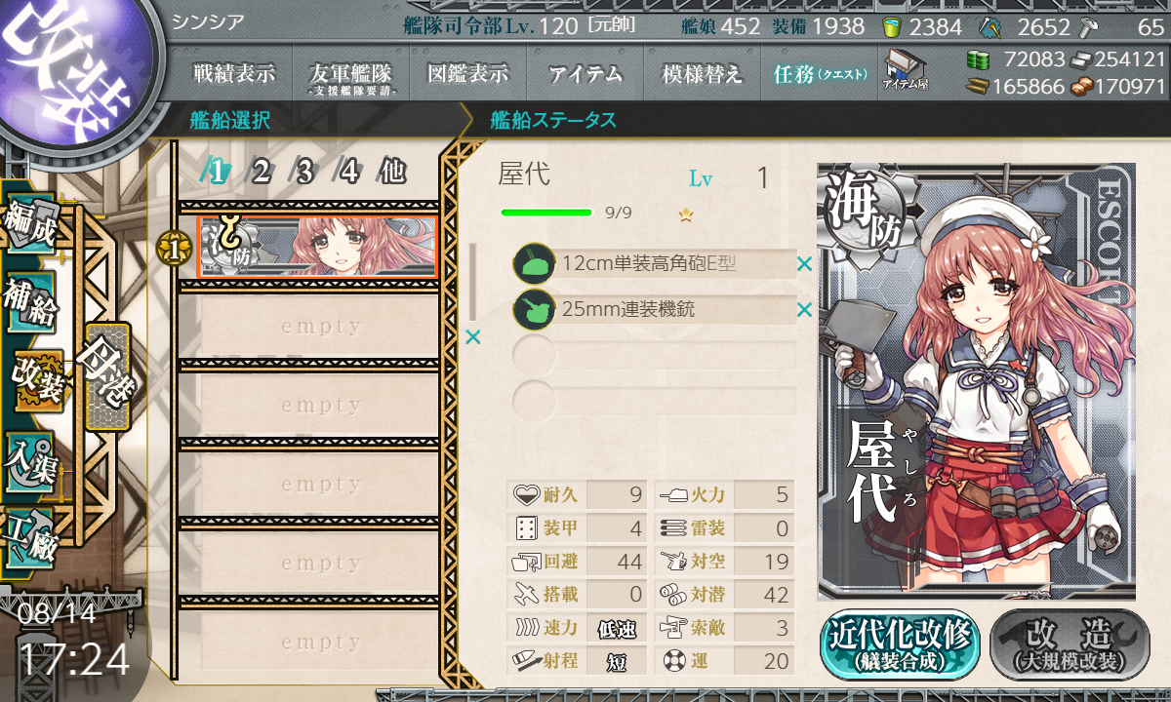Open the 工廠 (Factory) sidebar icon
Viewport: 1171px width, 702px height.
pos(31,536)
